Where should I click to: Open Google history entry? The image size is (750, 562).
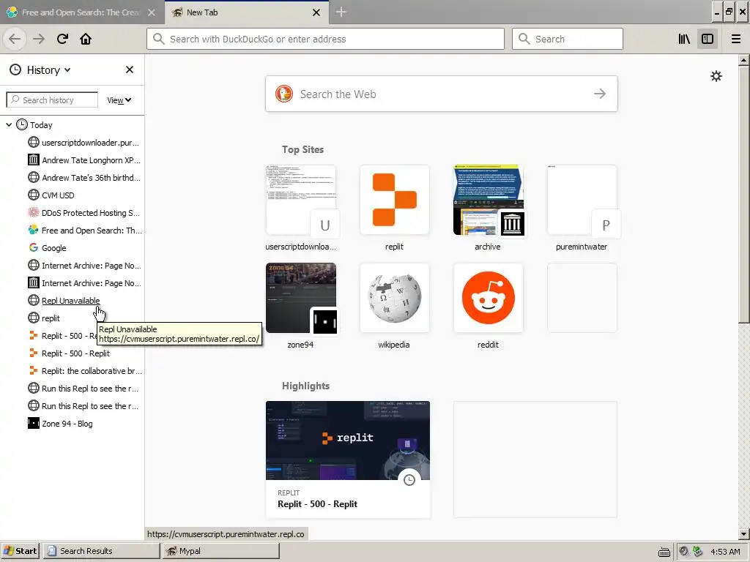pos(48,248)
